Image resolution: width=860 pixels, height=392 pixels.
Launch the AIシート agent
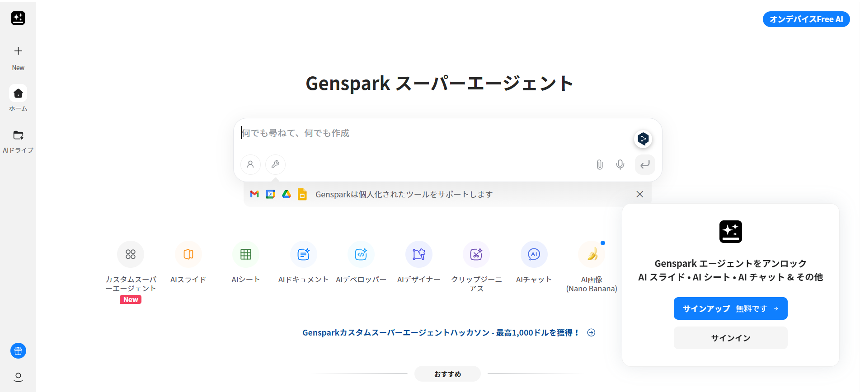[x=245, y=255]
